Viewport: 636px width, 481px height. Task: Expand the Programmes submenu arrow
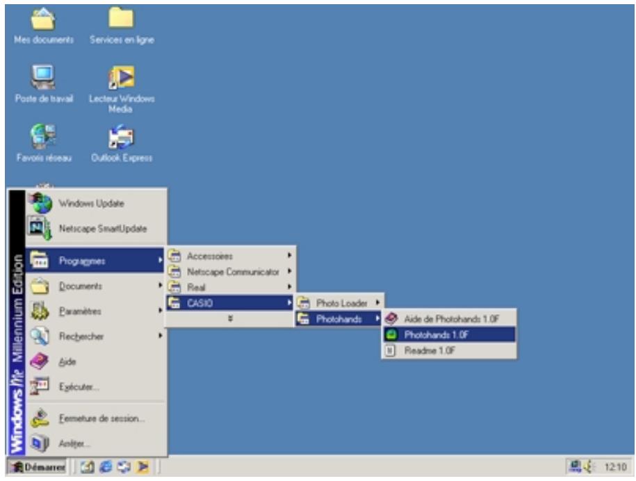point(161,260)
